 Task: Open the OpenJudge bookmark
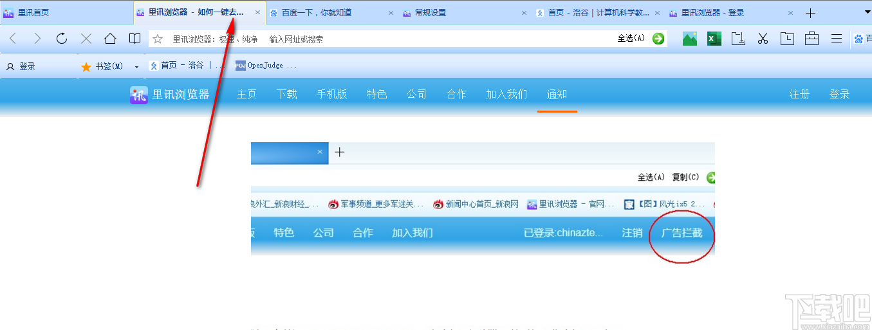(266, 66)
